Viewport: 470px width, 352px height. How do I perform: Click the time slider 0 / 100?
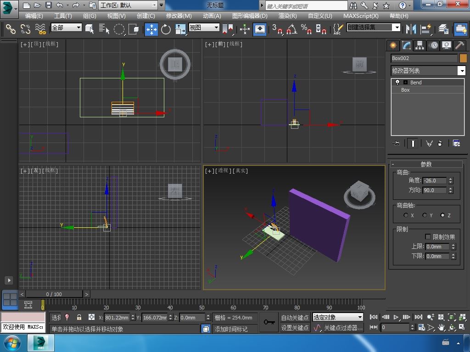click(x=54, y=294)
